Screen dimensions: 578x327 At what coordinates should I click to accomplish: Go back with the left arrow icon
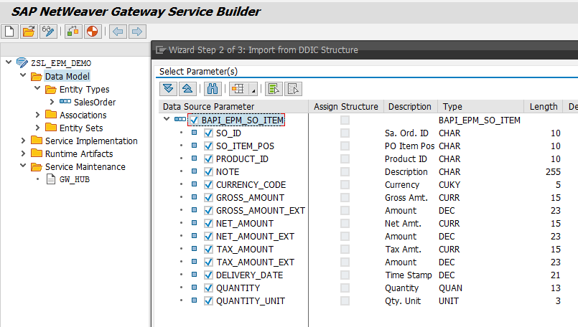tap(118, 32)
